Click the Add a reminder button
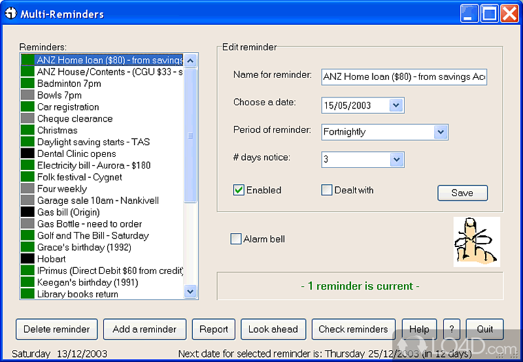 pos(144,329)
